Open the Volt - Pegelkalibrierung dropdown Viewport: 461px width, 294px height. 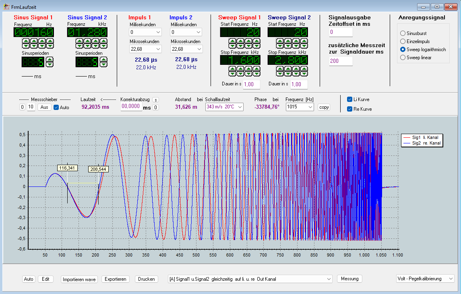click(x=425, y=279)
